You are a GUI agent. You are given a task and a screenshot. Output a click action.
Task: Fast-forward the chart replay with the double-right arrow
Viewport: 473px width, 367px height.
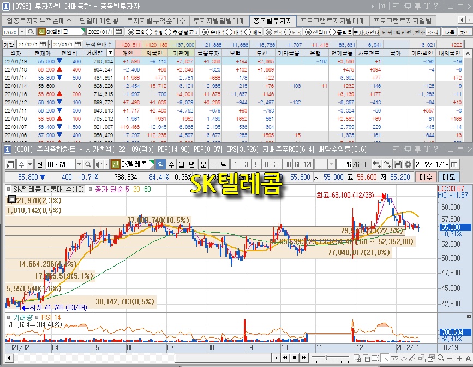(304, 358)
